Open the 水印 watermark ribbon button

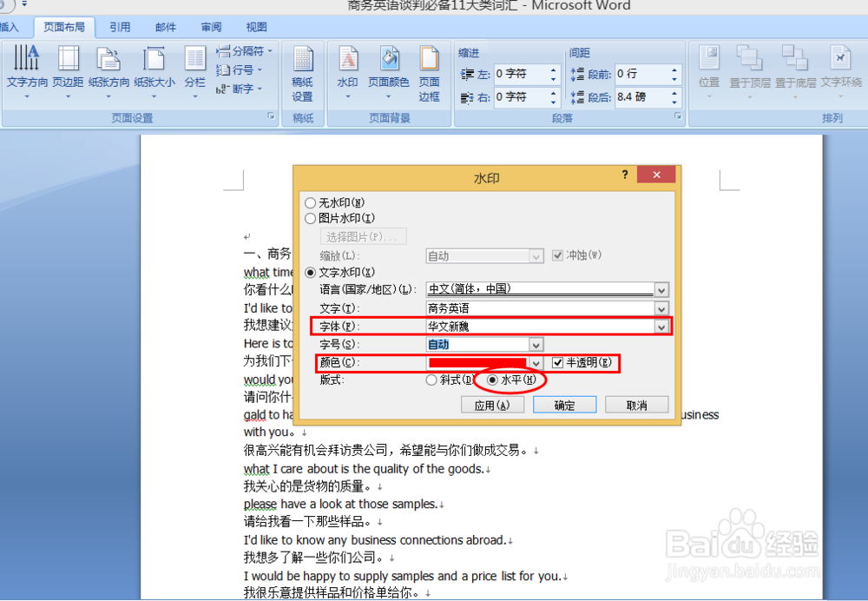pyautogui.click(x=348, y=72)
